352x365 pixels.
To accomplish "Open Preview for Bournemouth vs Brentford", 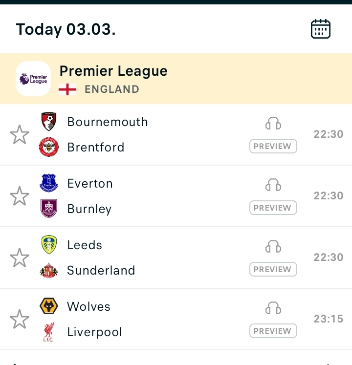I will pyautogui.click(x=273, y=146).
